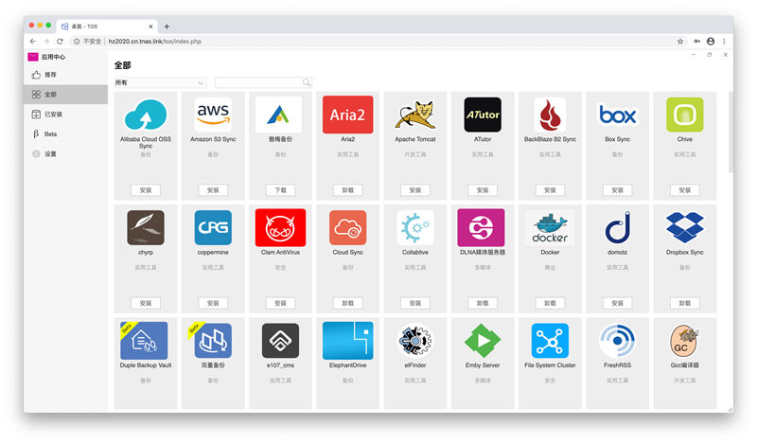Click the browser address bar URL
Image resolution: width=757 pixels, height=444 pixels.
point(154,42)
